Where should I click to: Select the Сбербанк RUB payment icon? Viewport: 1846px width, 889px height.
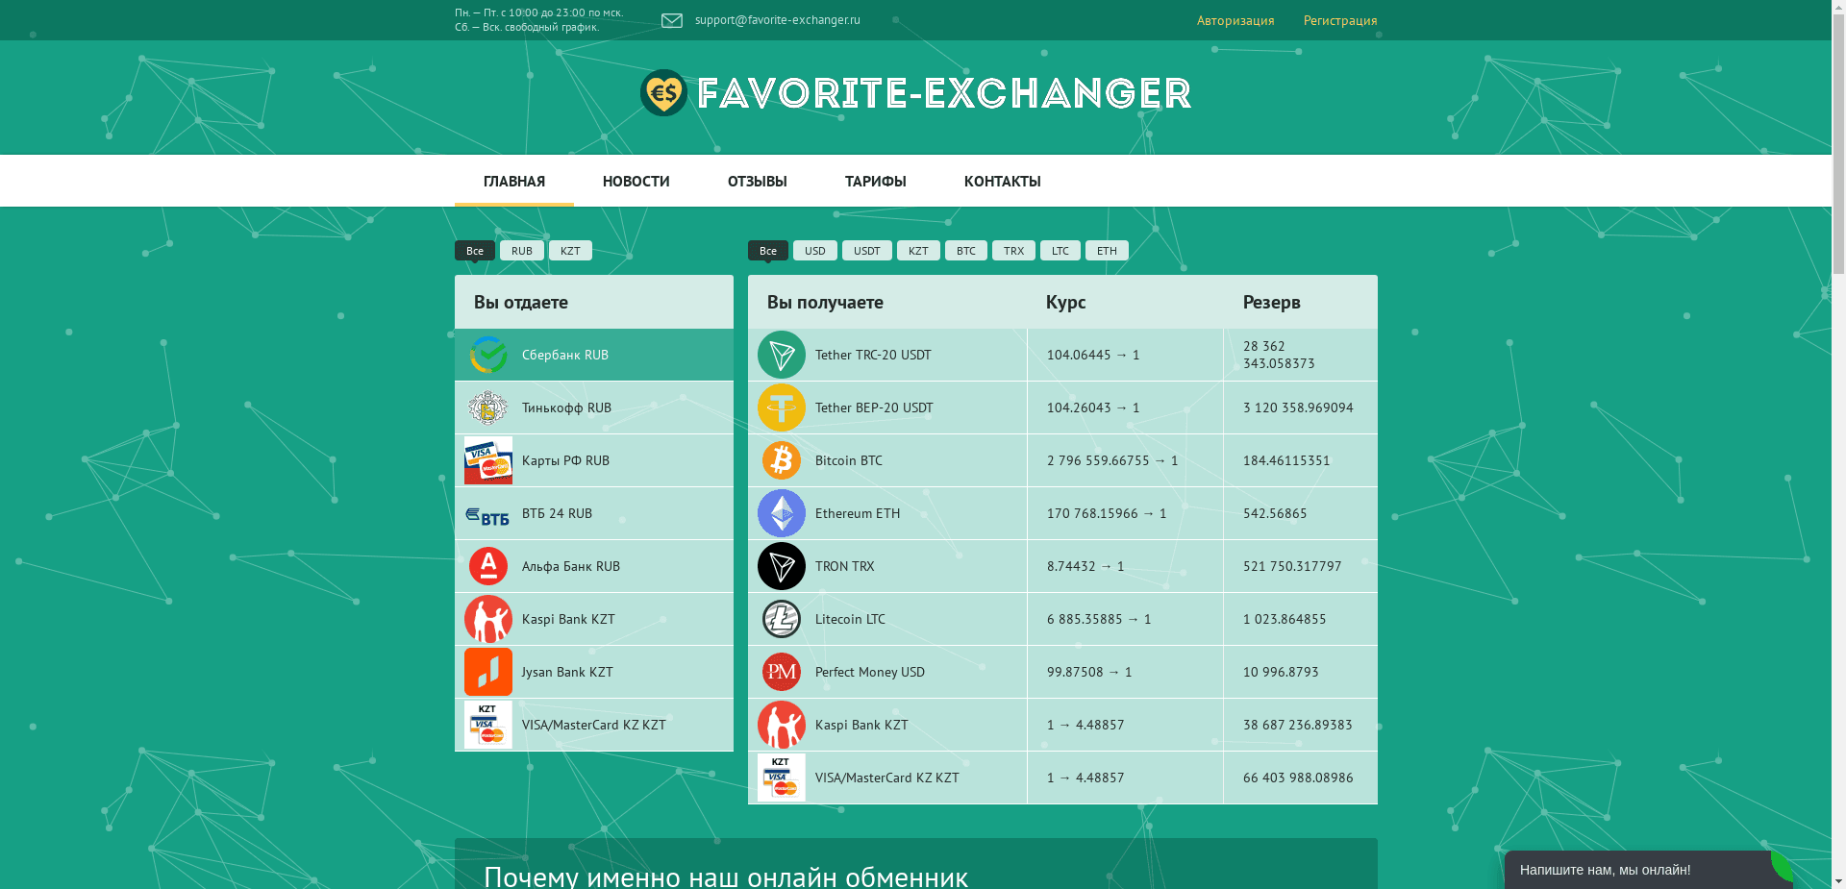coord(488,355)
